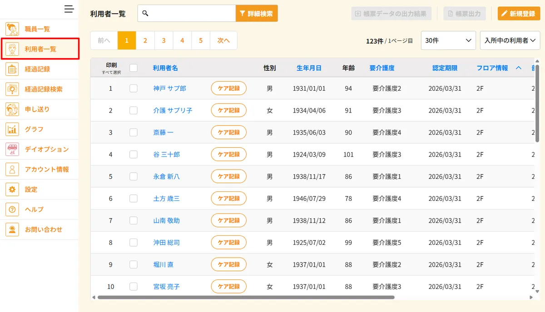The image size is (545, 312).
Task: Click the ヘルプ question mark icon
Action: (x=12, y=209)
